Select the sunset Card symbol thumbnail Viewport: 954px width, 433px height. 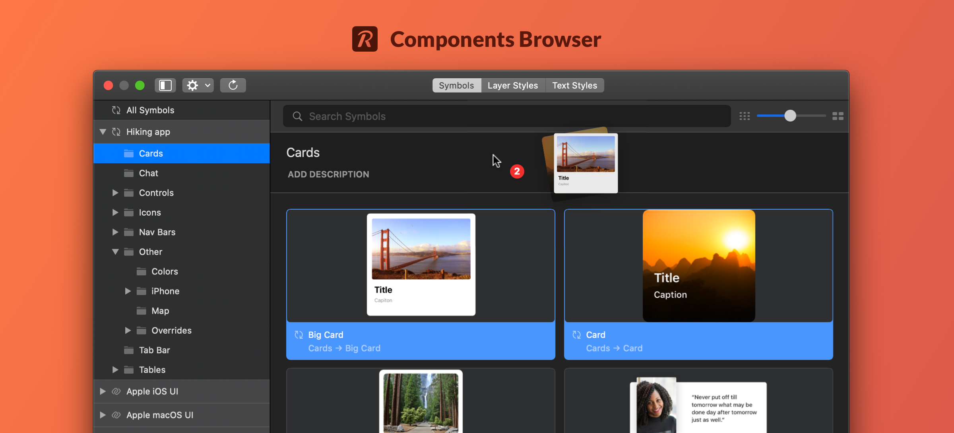699,266
